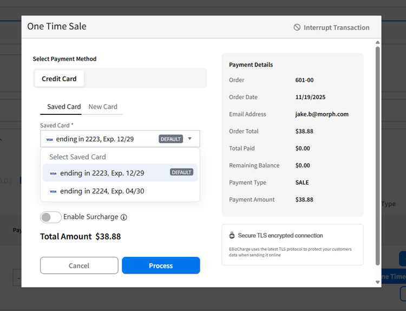
Task: Click the EBizCharge TLS protocol description
Action: pyautogui.click(x=290, y=252)
